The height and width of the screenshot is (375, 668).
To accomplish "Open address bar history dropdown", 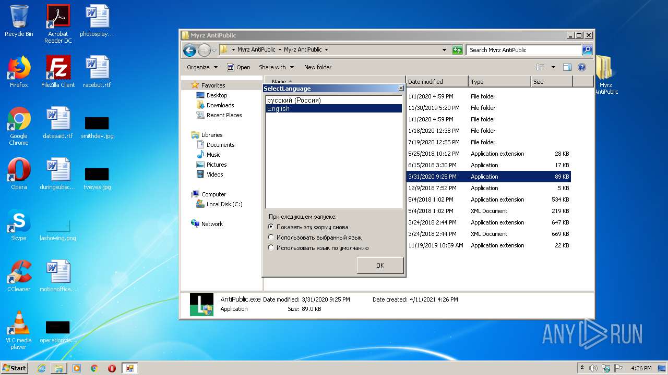I will (x=444, y=50).
